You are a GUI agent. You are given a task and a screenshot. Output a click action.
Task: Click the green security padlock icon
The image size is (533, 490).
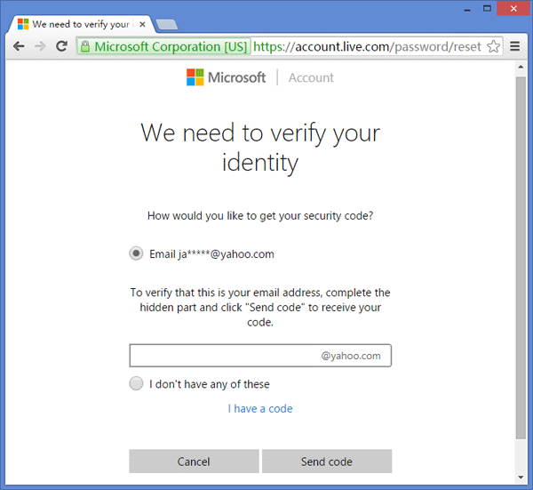(x=84, y=46)
